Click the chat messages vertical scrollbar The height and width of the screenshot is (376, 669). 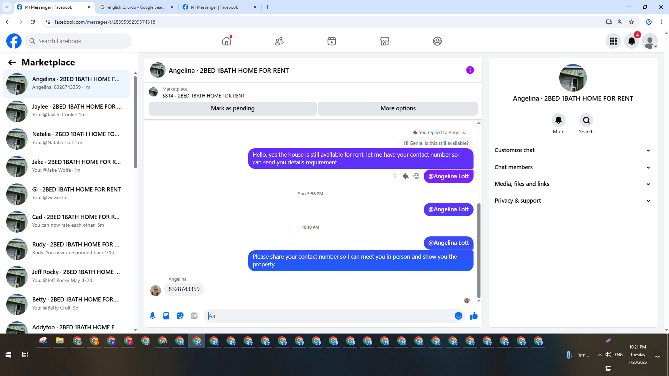tap(479, 251)
